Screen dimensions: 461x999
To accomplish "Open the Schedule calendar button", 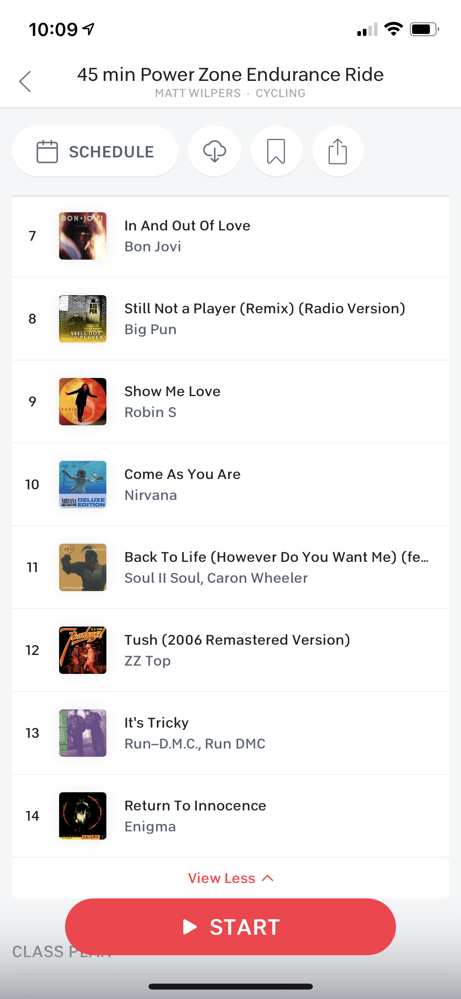I will coord(95,152).
